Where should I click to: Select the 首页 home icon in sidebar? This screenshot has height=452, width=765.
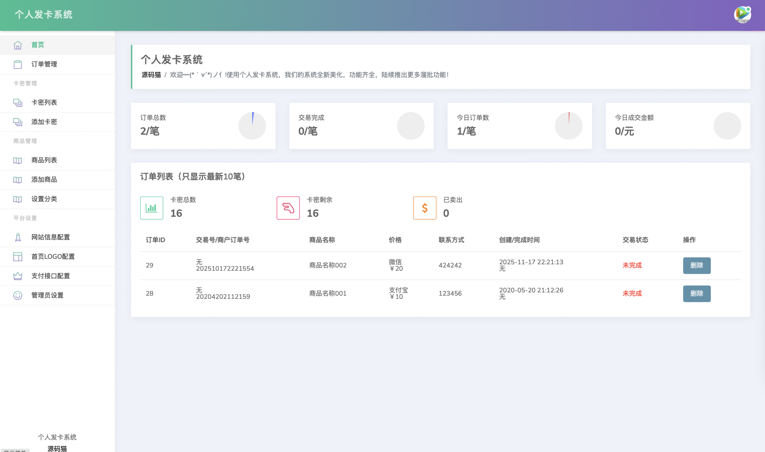[18, 45]
